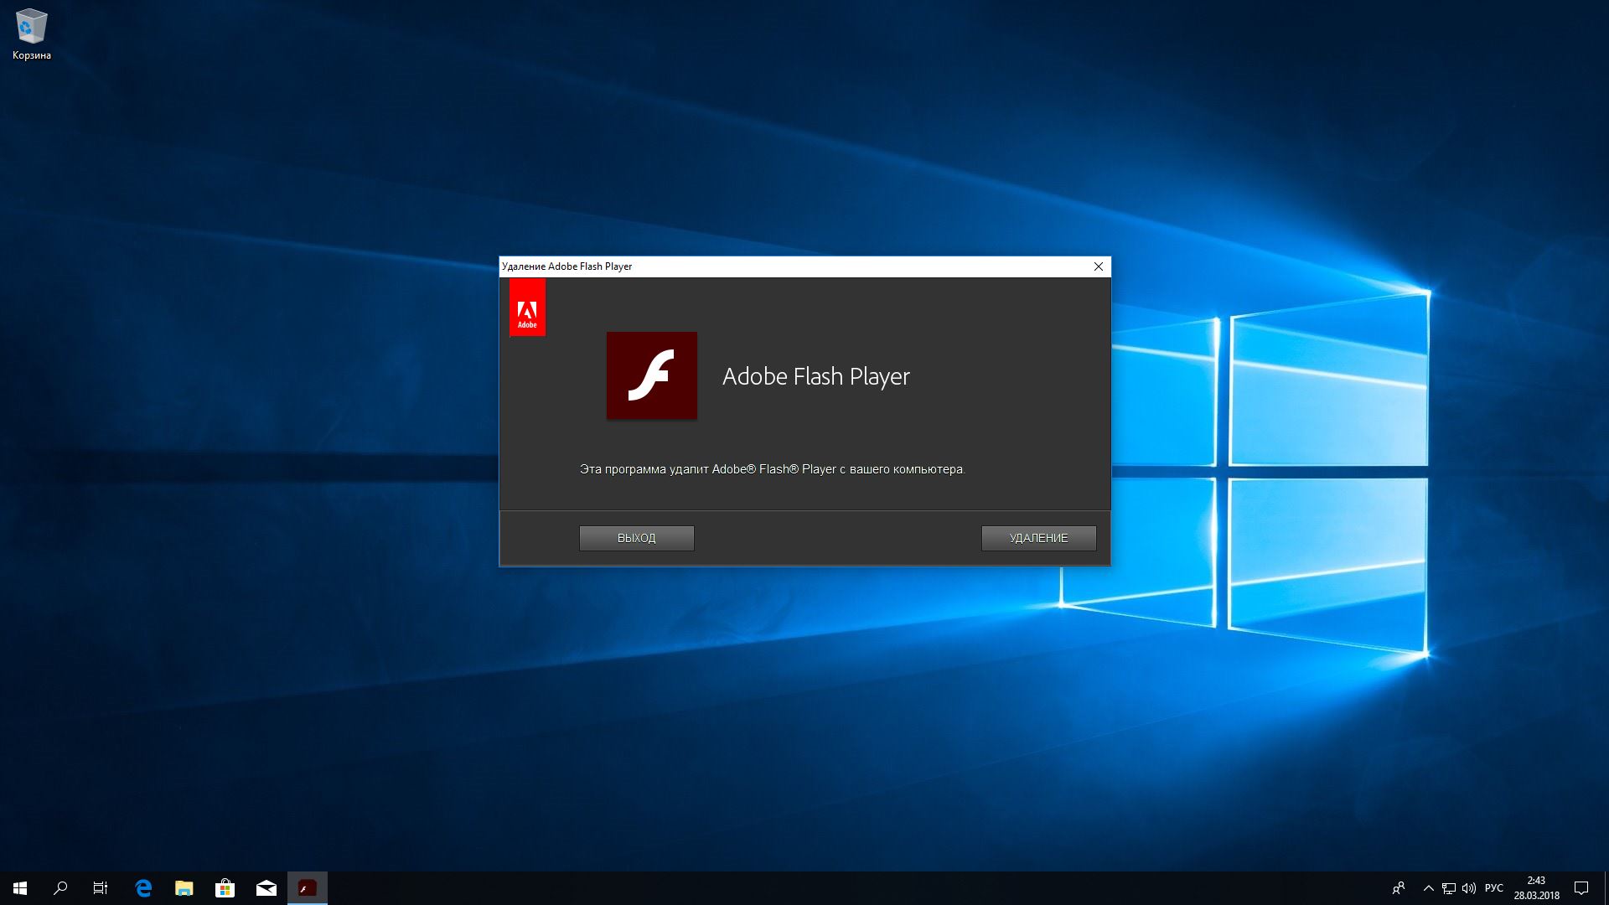
Task: Click the Adobe Flash Player logo
Action: pos(651,375)
